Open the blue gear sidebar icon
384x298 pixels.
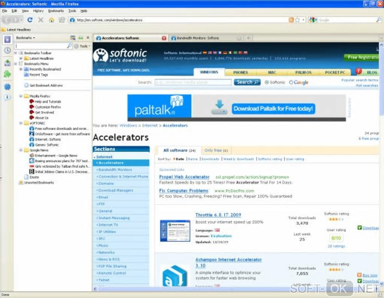click(8, 86)
